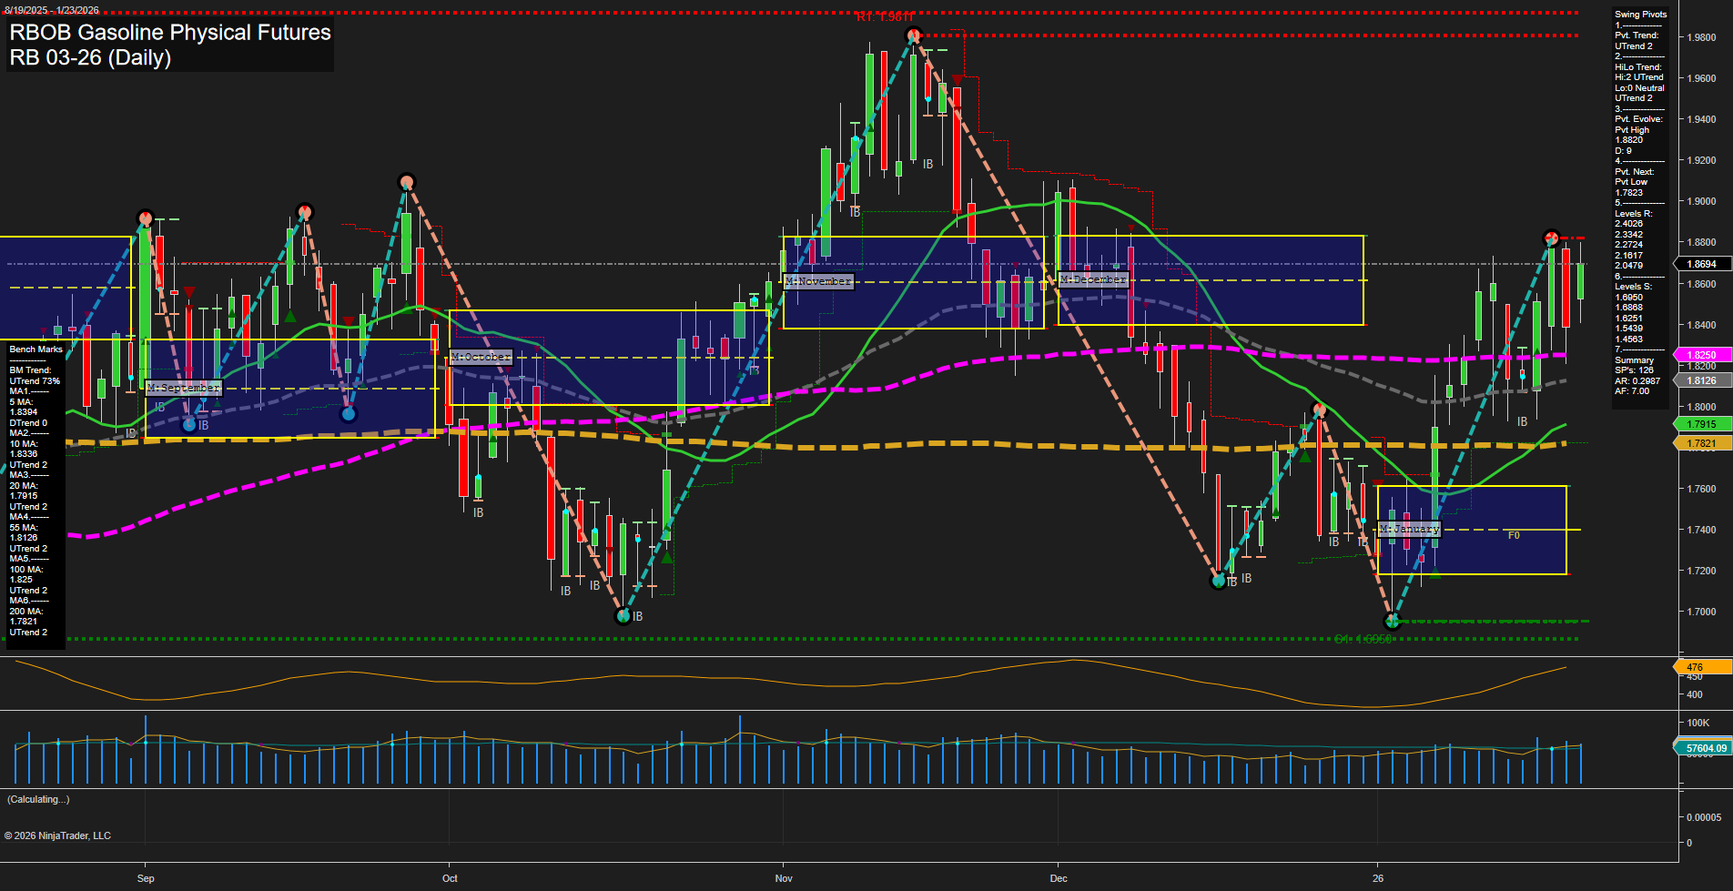The width and height of the screenshot is (1733, 891).
Task: Click the R1: 1.9811 resistance label
Action: 885,15
